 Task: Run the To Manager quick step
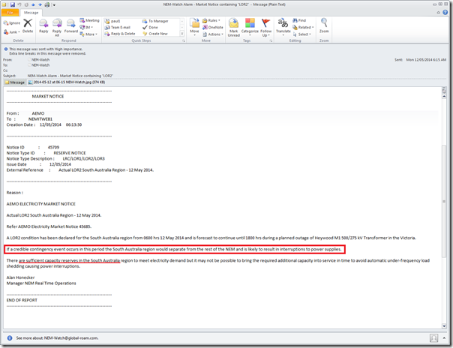click(155, 21)
